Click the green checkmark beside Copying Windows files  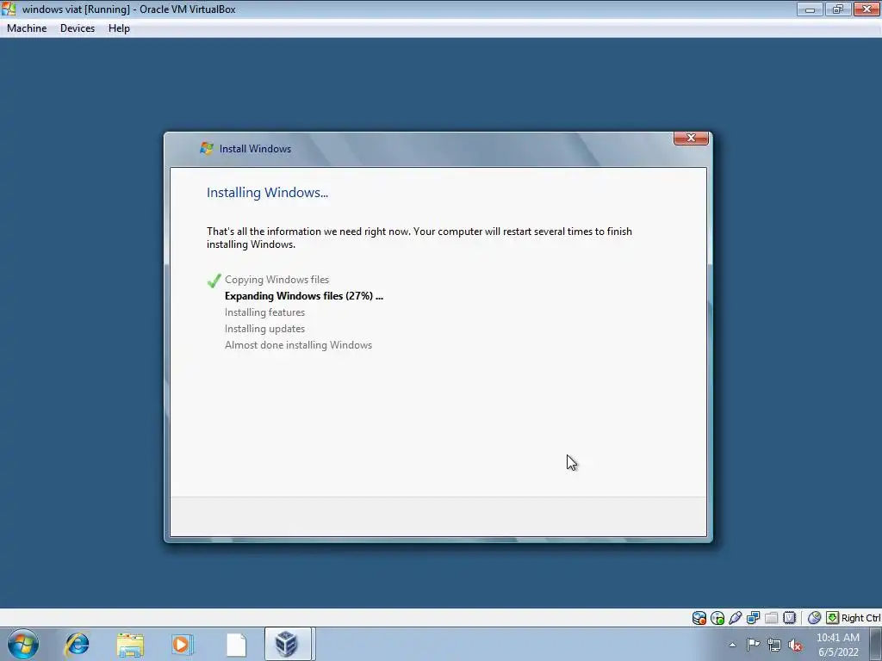point(214,280)
